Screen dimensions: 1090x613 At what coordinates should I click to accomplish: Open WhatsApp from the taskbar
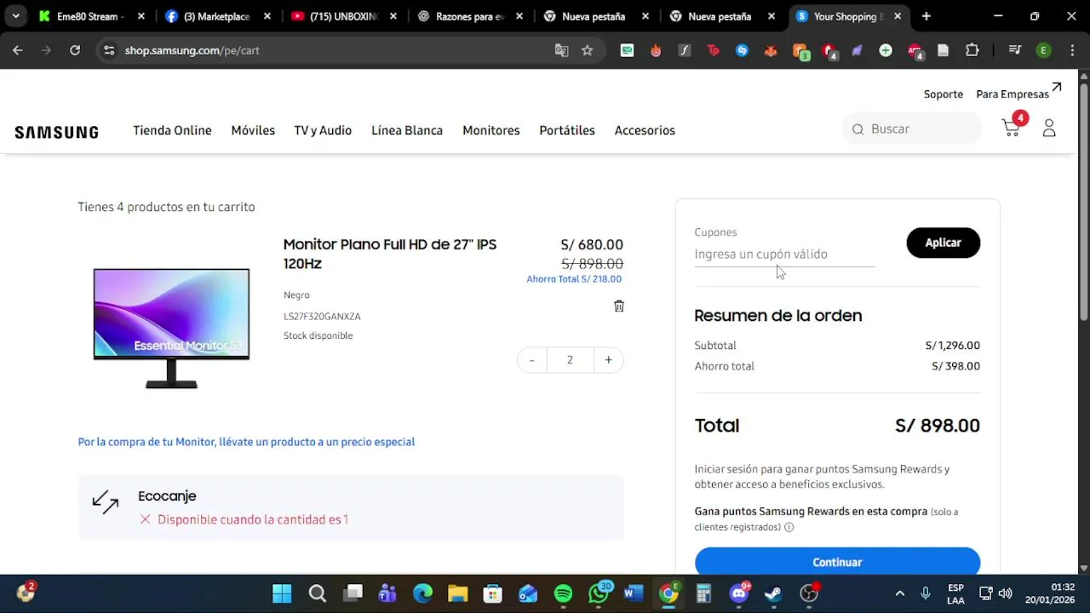point(599,593)
